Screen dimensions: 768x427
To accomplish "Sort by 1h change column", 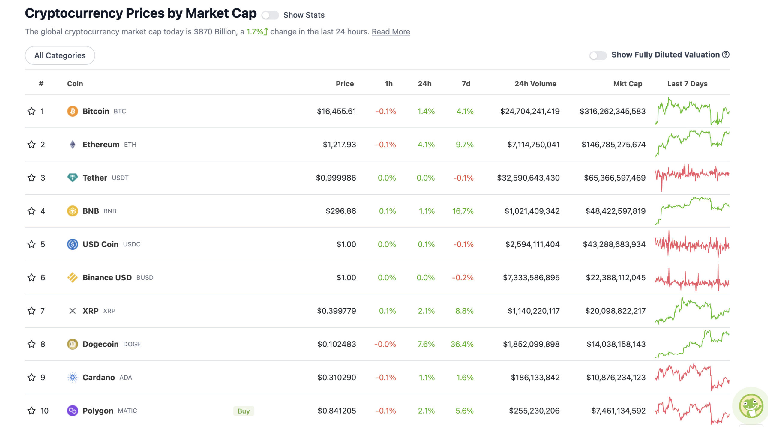I will [388, 84].
